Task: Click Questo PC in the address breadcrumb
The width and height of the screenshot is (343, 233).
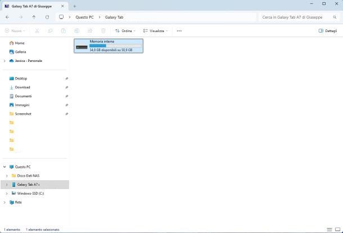Action: click(85, 17)
